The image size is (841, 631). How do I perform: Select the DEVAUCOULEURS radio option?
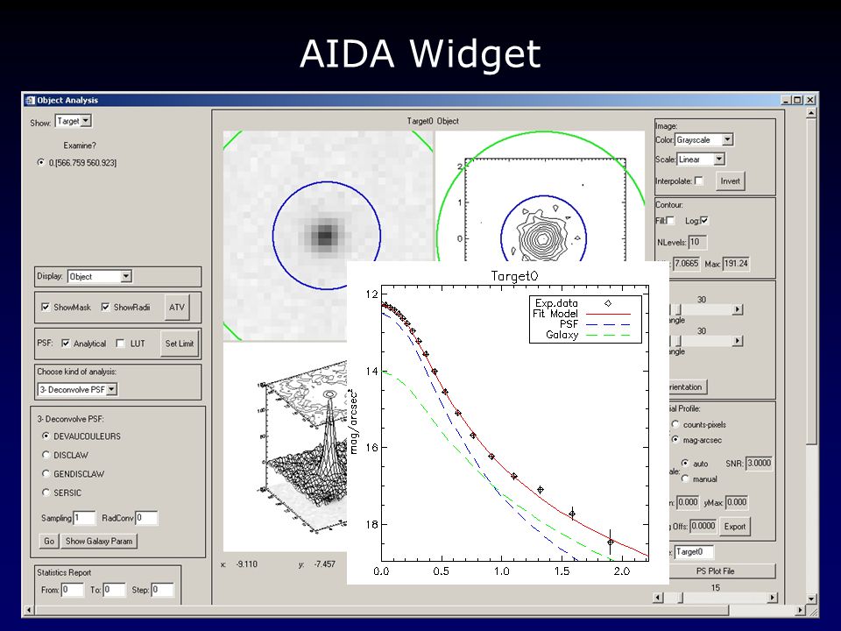(46, 436)
